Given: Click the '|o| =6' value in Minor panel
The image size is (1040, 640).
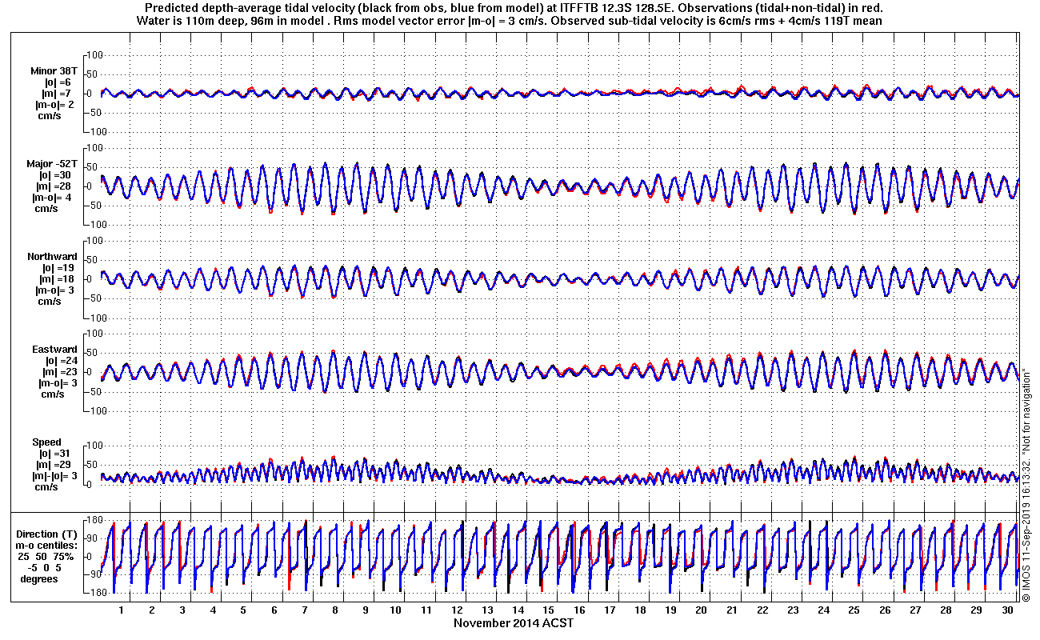Looking at the screenshot, I should tap(57, 82).
